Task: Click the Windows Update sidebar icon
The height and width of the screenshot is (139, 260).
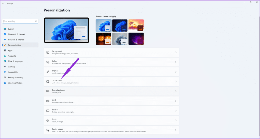Action: (x=5, y=83)
